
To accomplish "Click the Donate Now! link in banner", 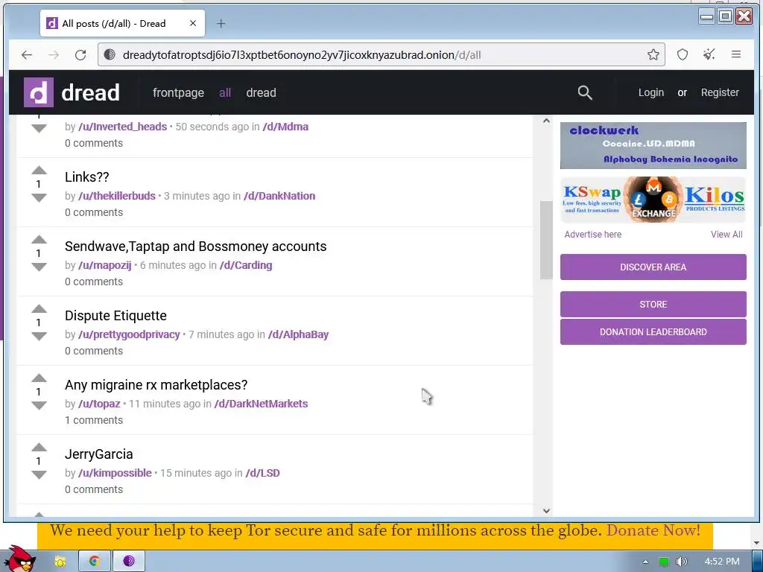I will point(653,530).
